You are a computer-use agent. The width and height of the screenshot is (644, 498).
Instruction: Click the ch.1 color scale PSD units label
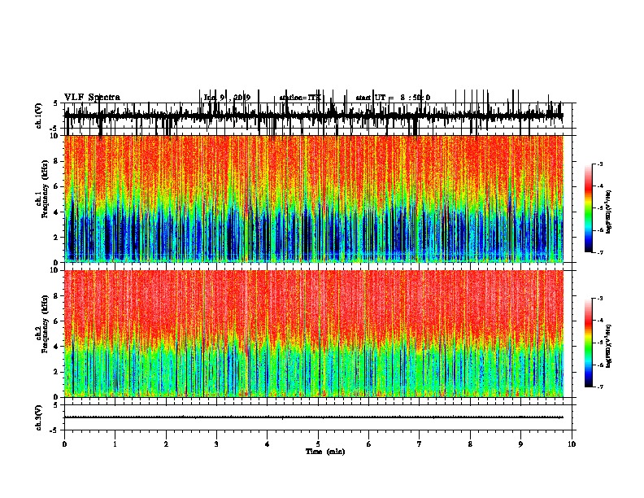pyautogui.click(x=609, y=212)
